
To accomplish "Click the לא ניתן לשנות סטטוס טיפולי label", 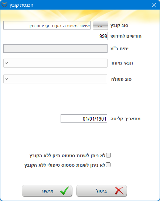I will (65, 165).
